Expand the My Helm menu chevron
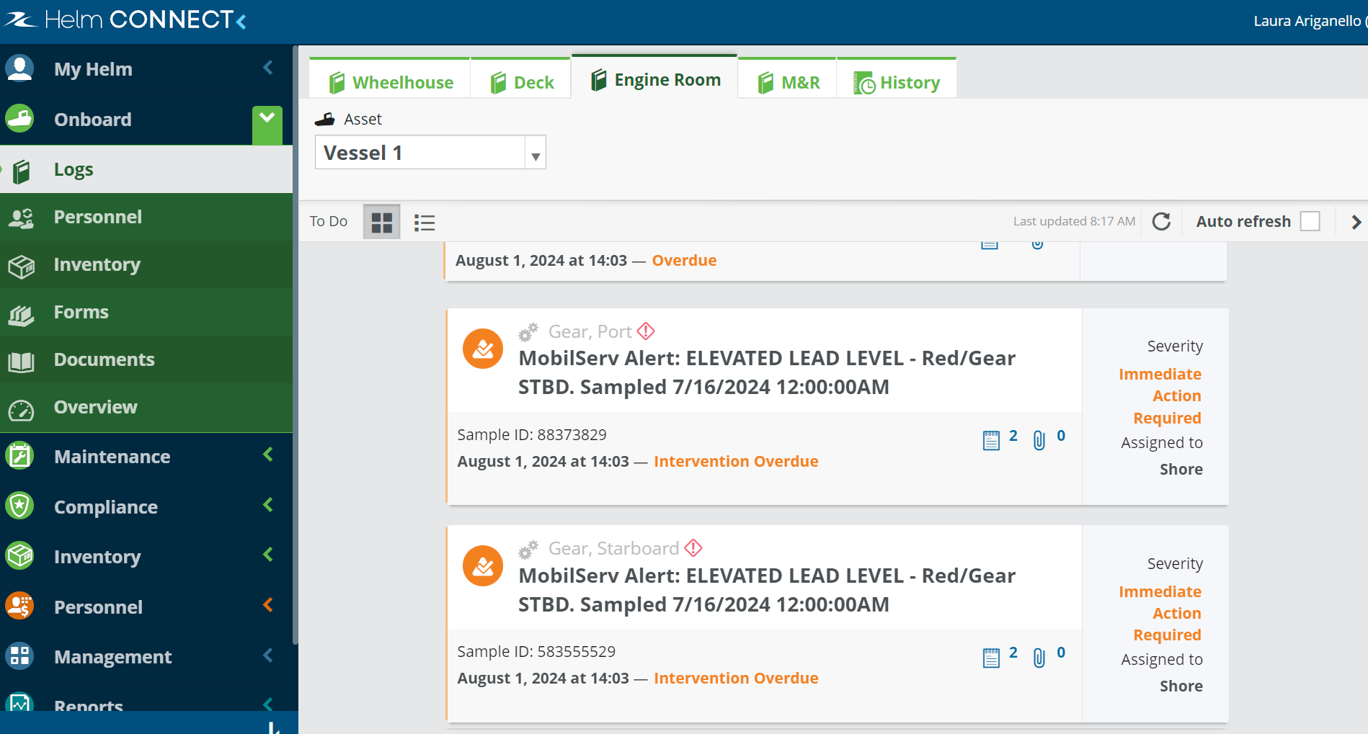Screen dimensions: 1368x734 click(x=268, y=68)
